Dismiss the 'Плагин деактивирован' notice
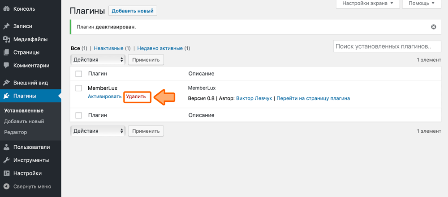Image resolution: width=448 pixels, height=197 pixels. [433, 27]
